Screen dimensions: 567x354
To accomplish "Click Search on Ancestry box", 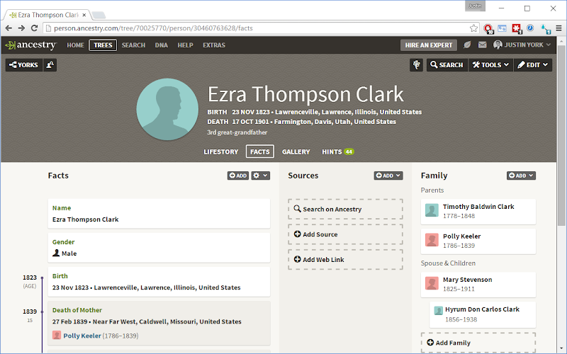I will [x=345, y=209].
